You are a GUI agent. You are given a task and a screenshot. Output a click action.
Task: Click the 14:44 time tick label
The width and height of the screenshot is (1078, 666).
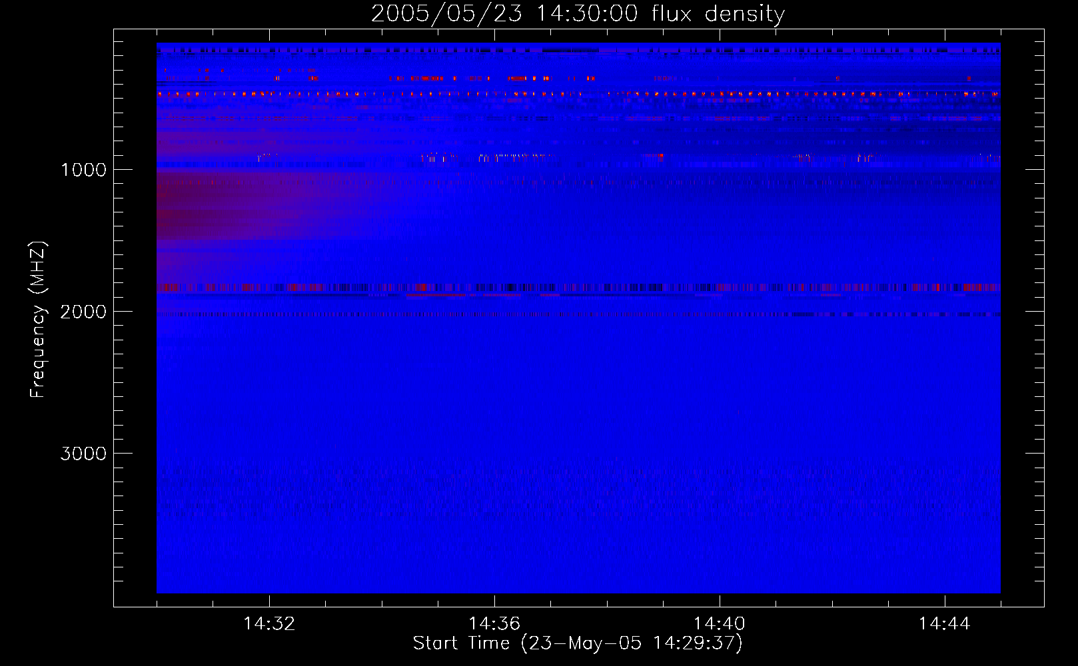pos(945,624)
